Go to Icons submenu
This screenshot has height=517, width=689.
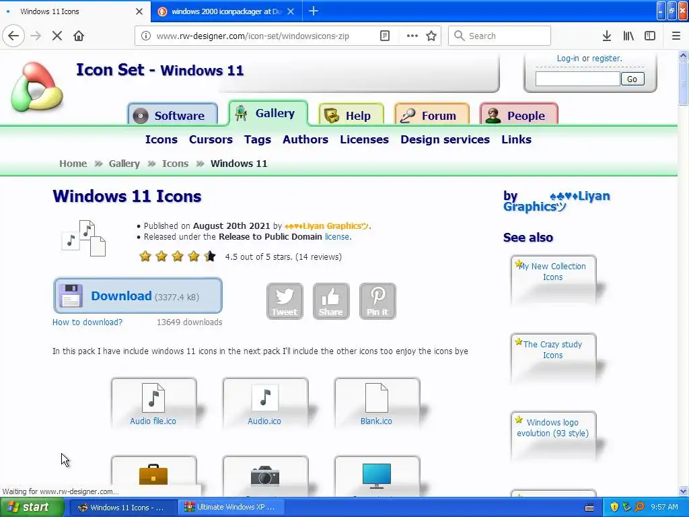pos(161,139)
